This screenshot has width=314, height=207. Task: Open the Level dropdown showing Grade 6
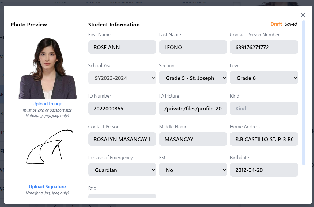[x=264, y=78]
